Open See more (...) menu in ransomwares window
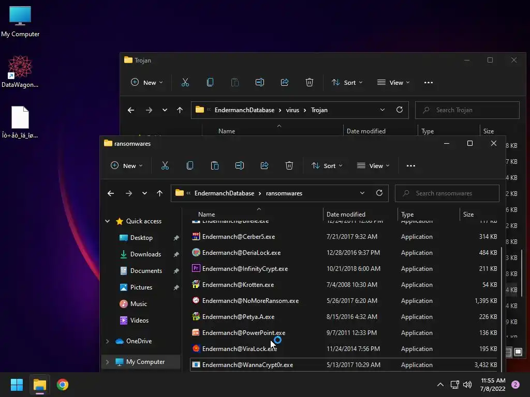Screen dimensions: 530x397 410,166
